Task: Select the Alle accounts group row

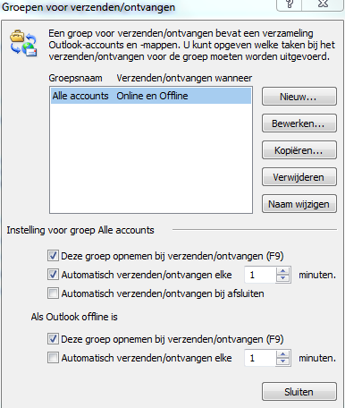Action: 151,96
